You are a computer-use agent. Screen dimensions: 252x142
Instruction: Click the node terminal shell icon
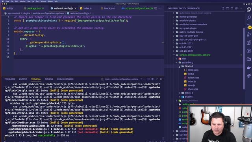click(103, 79)
